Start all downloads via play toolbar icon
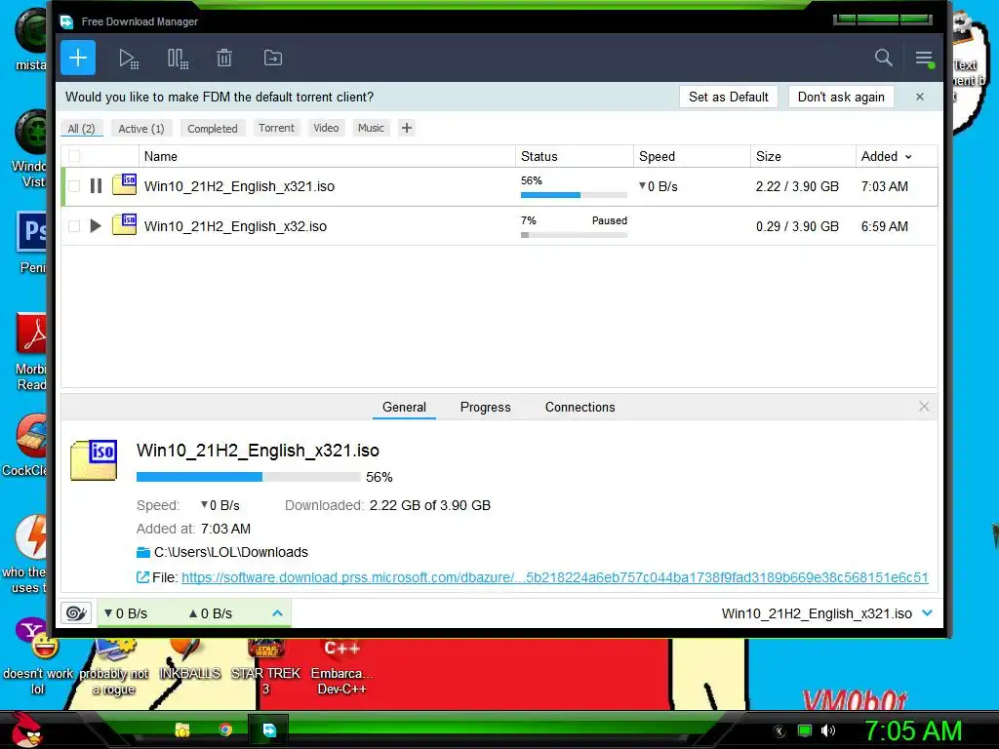Viewport: 999px width, 749px height. (x=130, y=59)
